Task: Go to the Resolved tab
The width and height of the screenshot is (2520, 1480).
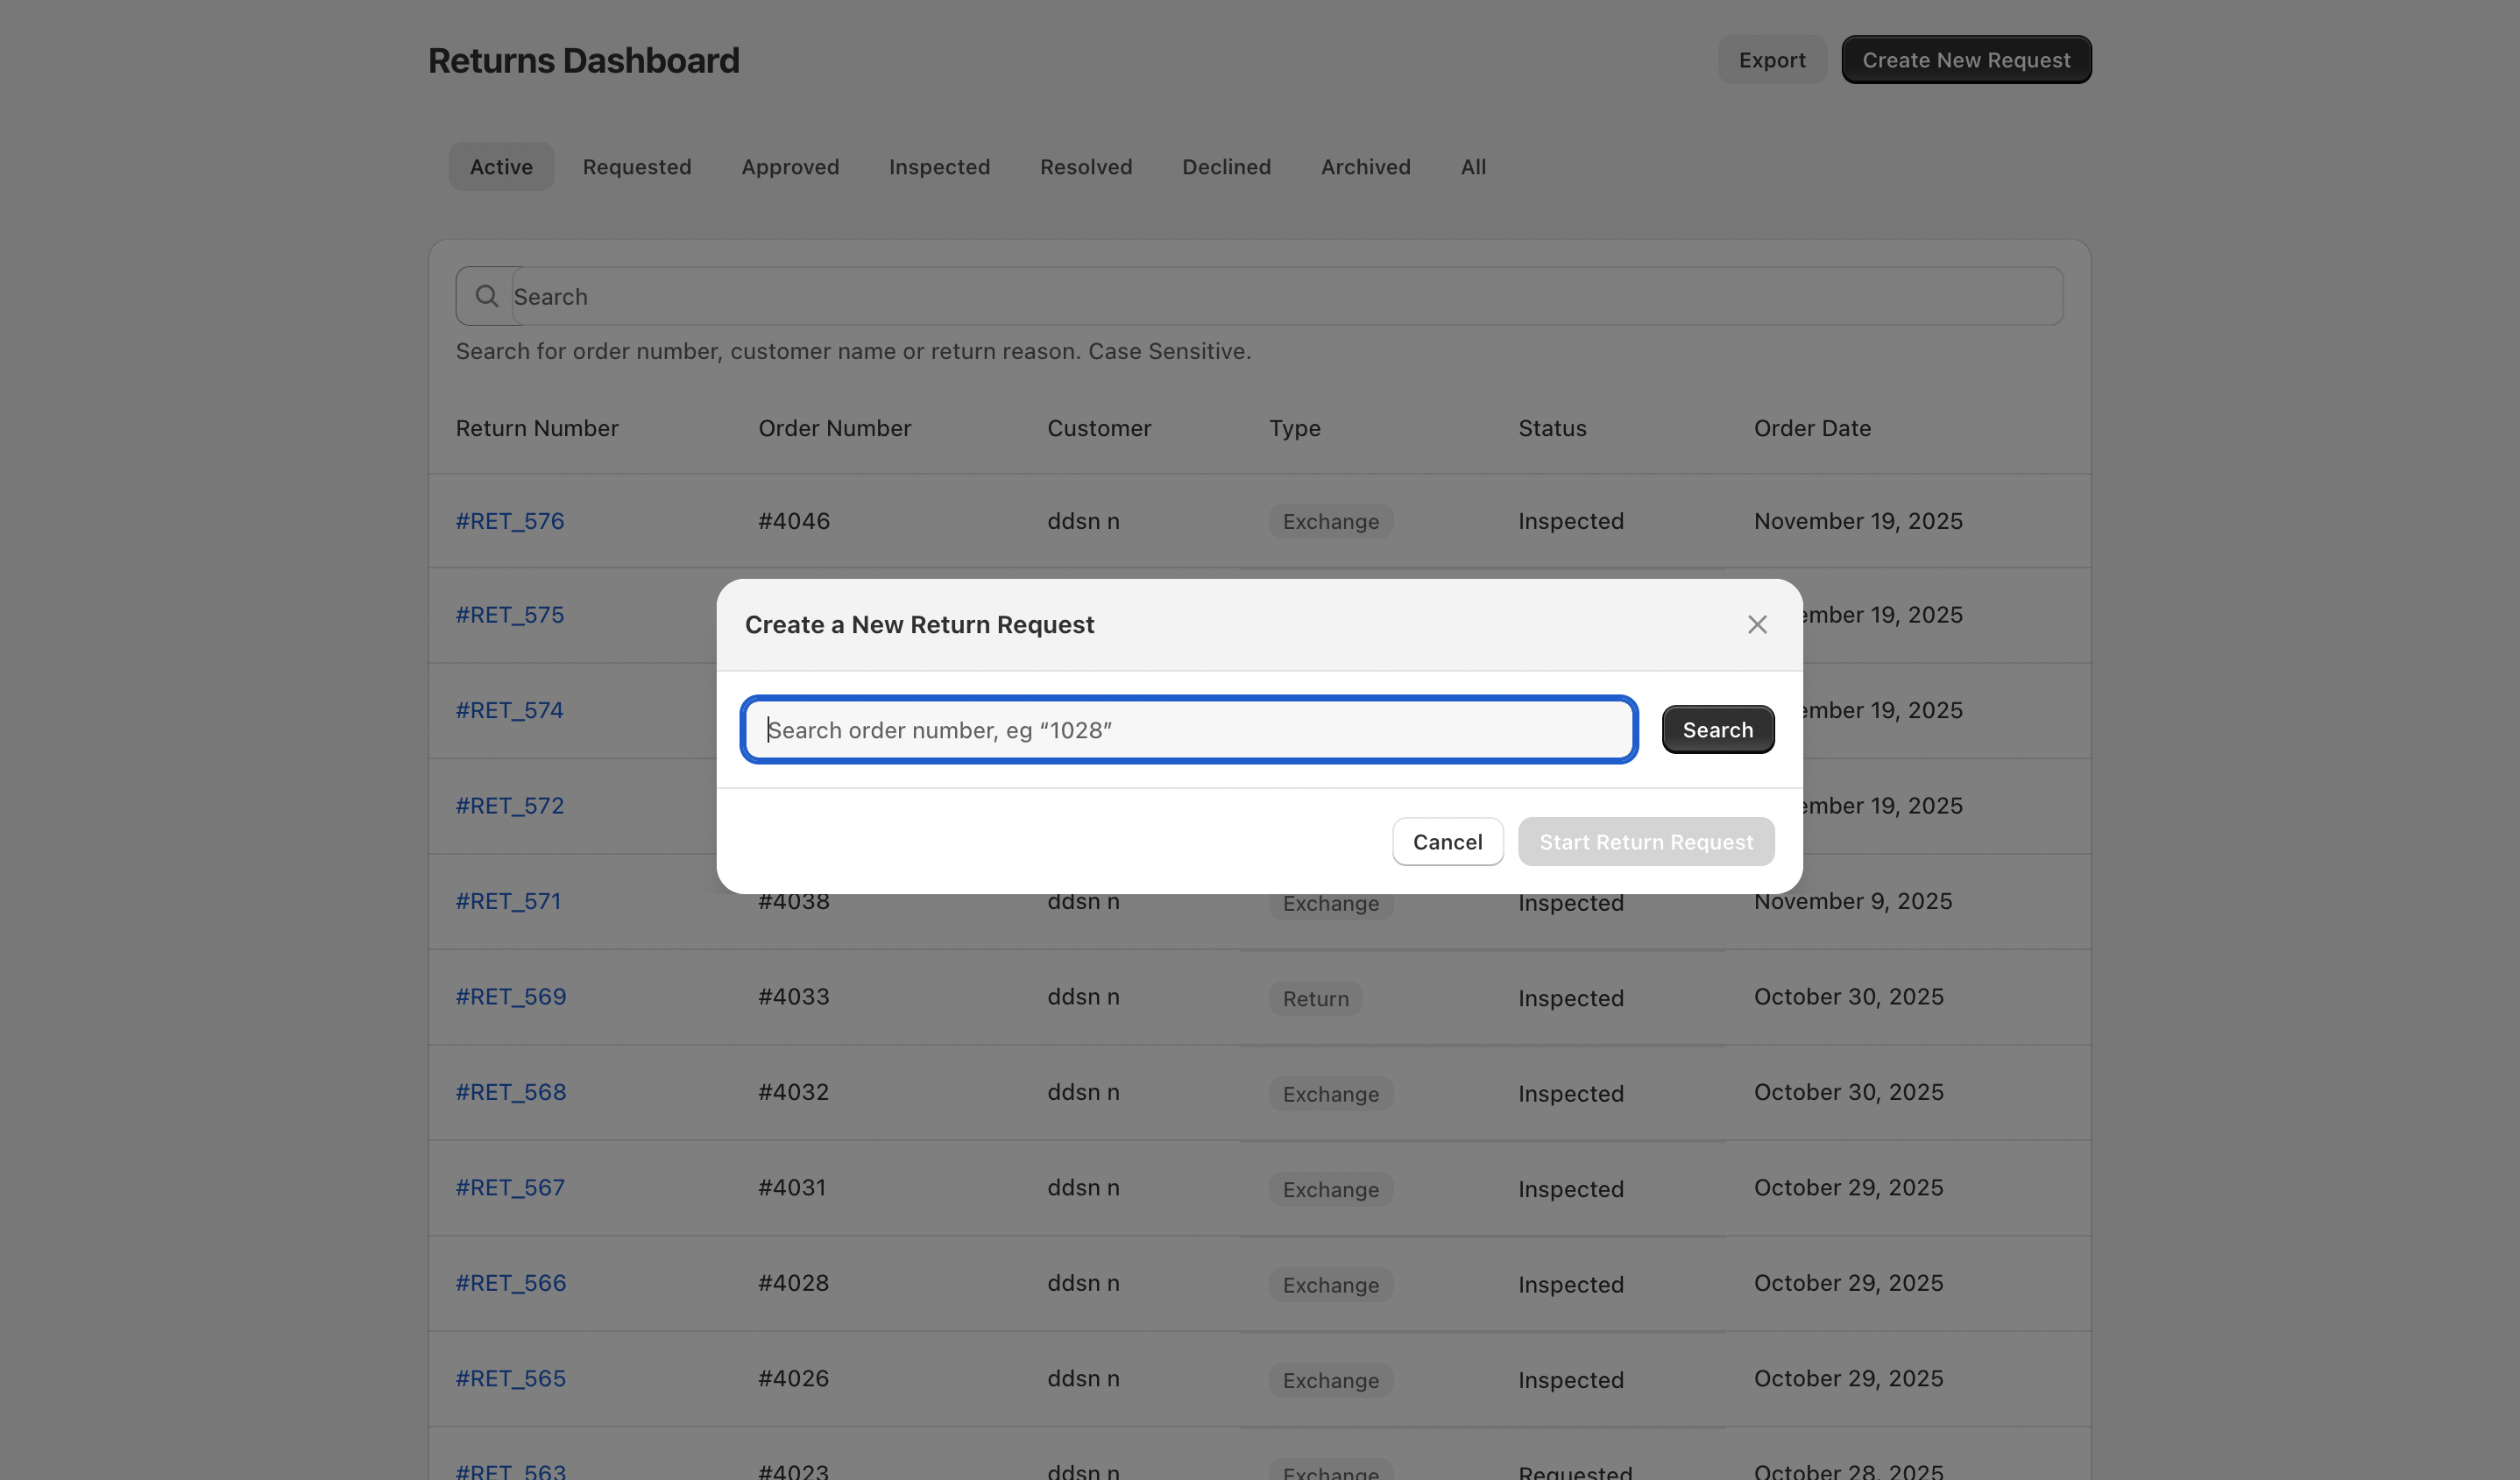Action: coord(1086,167)
